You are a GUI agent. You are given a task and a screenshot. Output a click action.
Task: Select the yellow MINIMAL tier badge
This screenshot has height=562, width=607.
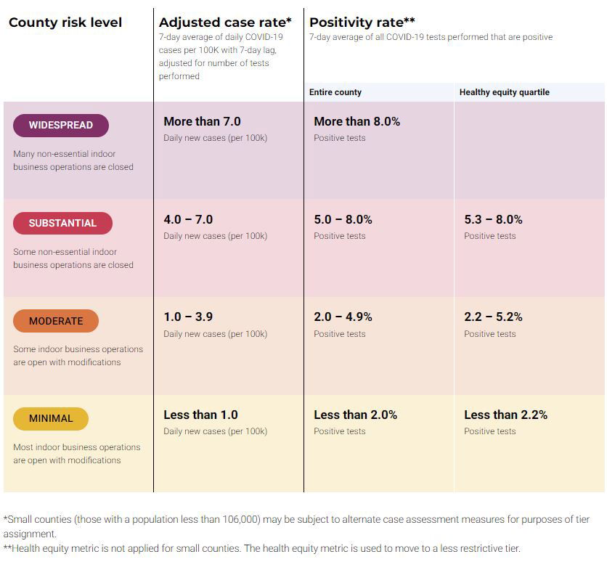[x=51, y=418]
